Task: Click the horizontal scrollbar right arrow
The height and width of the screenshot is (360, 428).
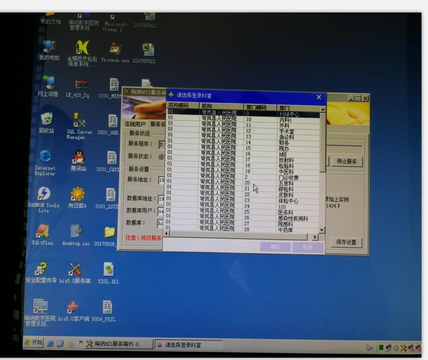Action: pyautogui.click(x=315, y=237)
